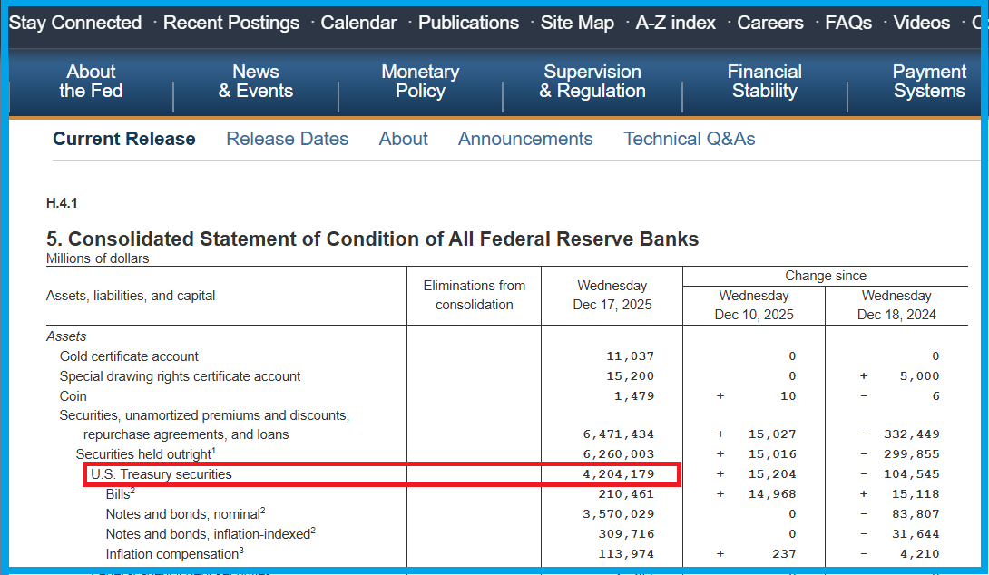
Task: Open Supervision & Regulation section
Action: tap(592, 82)
